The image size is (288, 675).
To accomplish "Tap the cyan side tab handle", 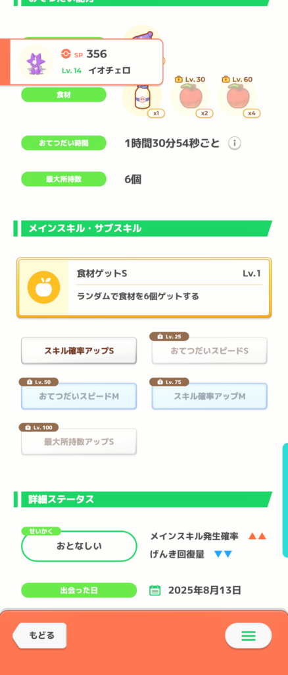I will [x=285, y=500].
